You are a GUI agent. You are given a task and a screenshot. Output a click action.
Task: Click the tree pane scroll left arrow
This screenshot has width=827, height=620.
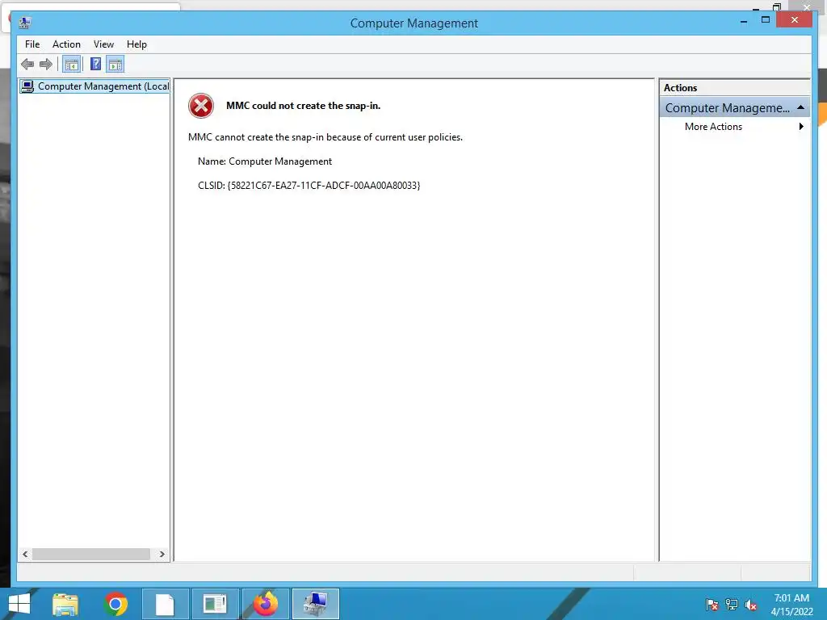[25, 554]
